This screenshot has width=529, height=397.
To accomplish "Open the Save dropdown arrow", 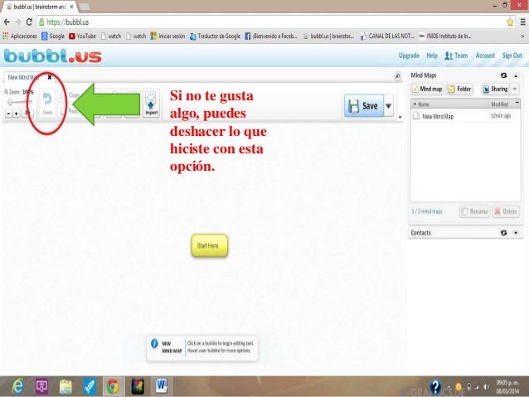I will pos(389,105).
